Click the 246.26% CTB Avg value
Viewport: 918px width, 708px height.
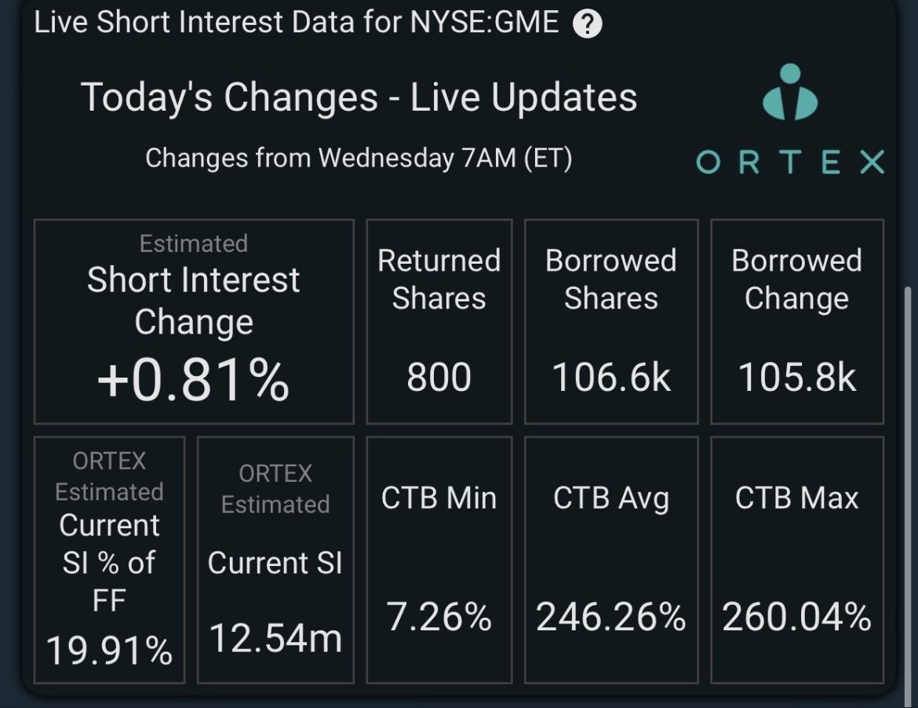click(x=611, y=617)
